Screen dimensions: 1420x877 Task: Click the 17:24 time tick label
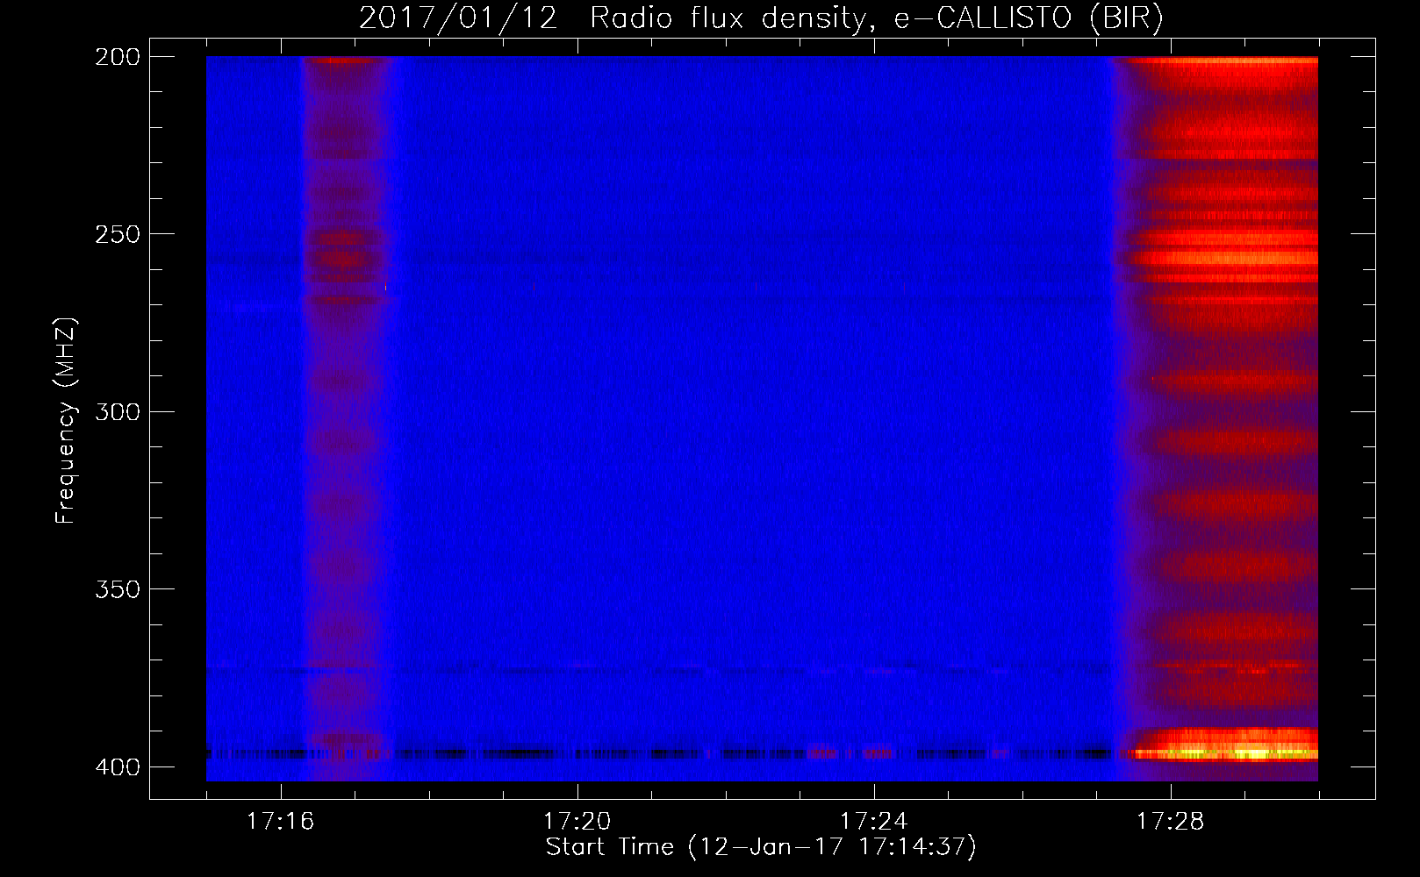[x=873, y=821]
